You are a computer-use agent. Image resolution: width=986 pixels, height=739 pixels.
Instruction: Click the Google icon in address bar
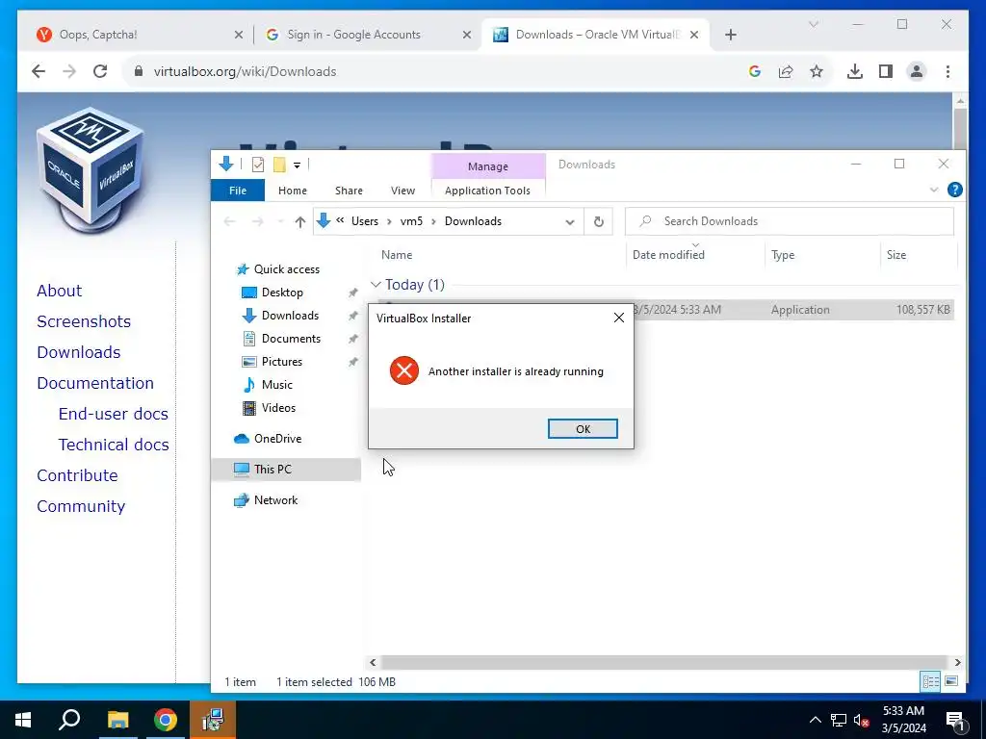[755, 71]
